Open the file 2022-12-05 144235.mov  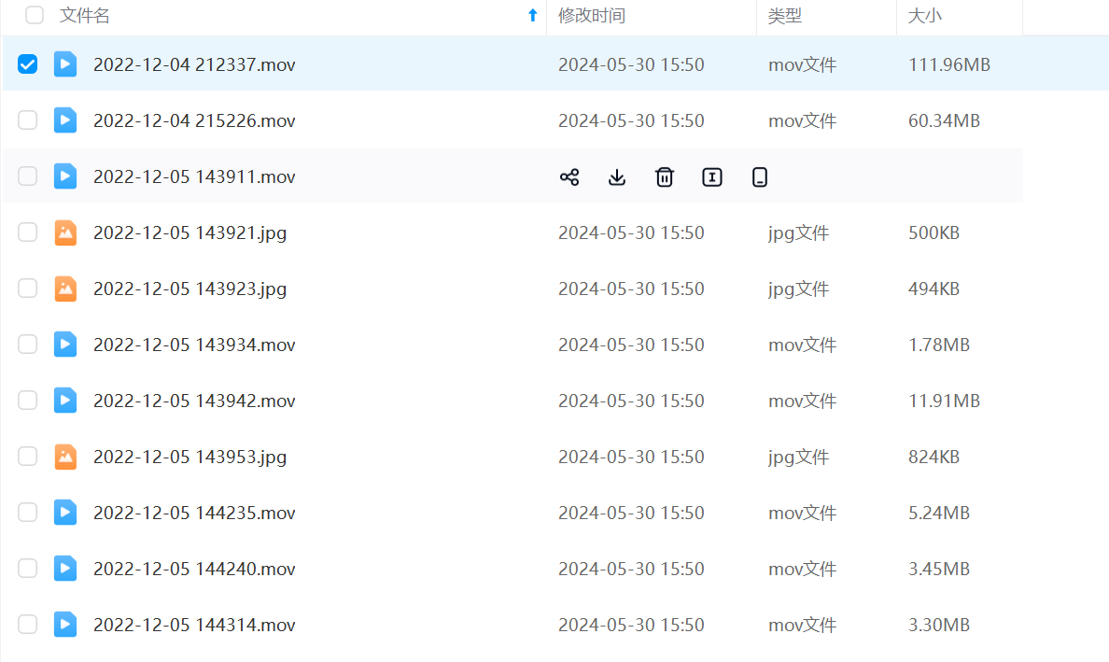tap(194, 513)
